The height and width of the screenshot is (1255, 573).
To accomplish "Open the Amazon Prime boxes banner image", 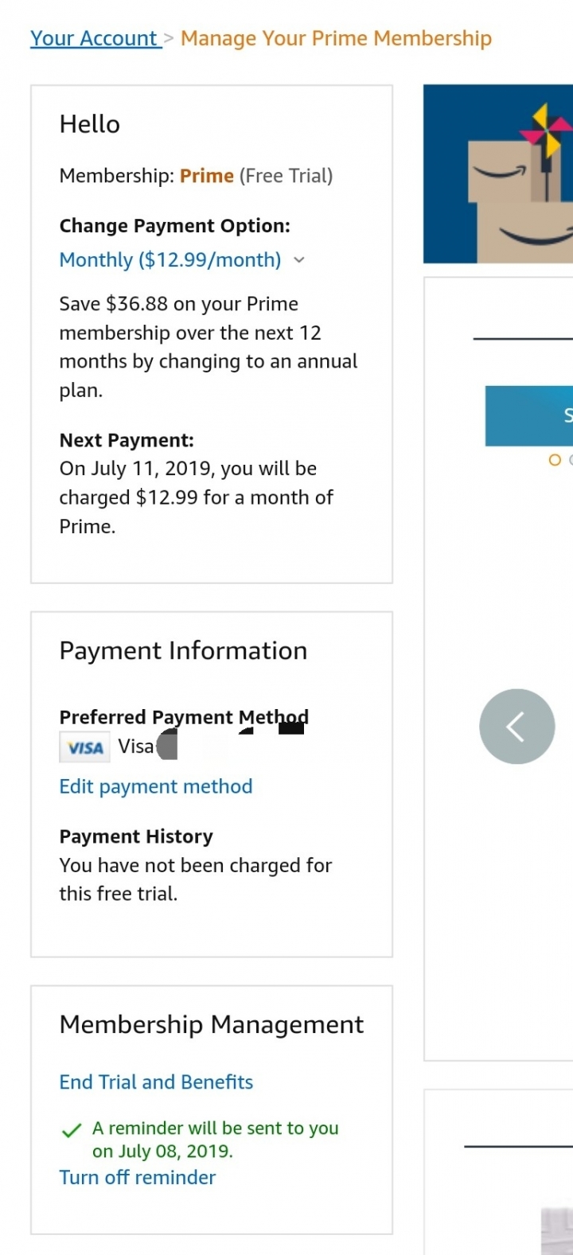I will click(498, 173).
